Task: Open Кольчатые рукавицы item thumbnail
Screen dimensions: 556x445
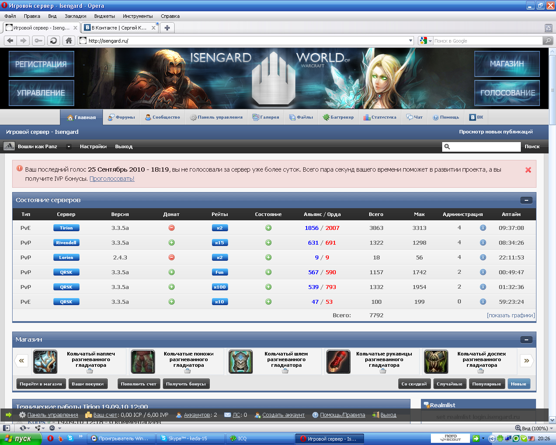Action: point(338,362)
